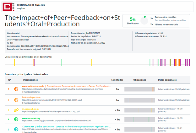
Task: Open the www.ccsenet.org source title
Action: coord(32,118)
